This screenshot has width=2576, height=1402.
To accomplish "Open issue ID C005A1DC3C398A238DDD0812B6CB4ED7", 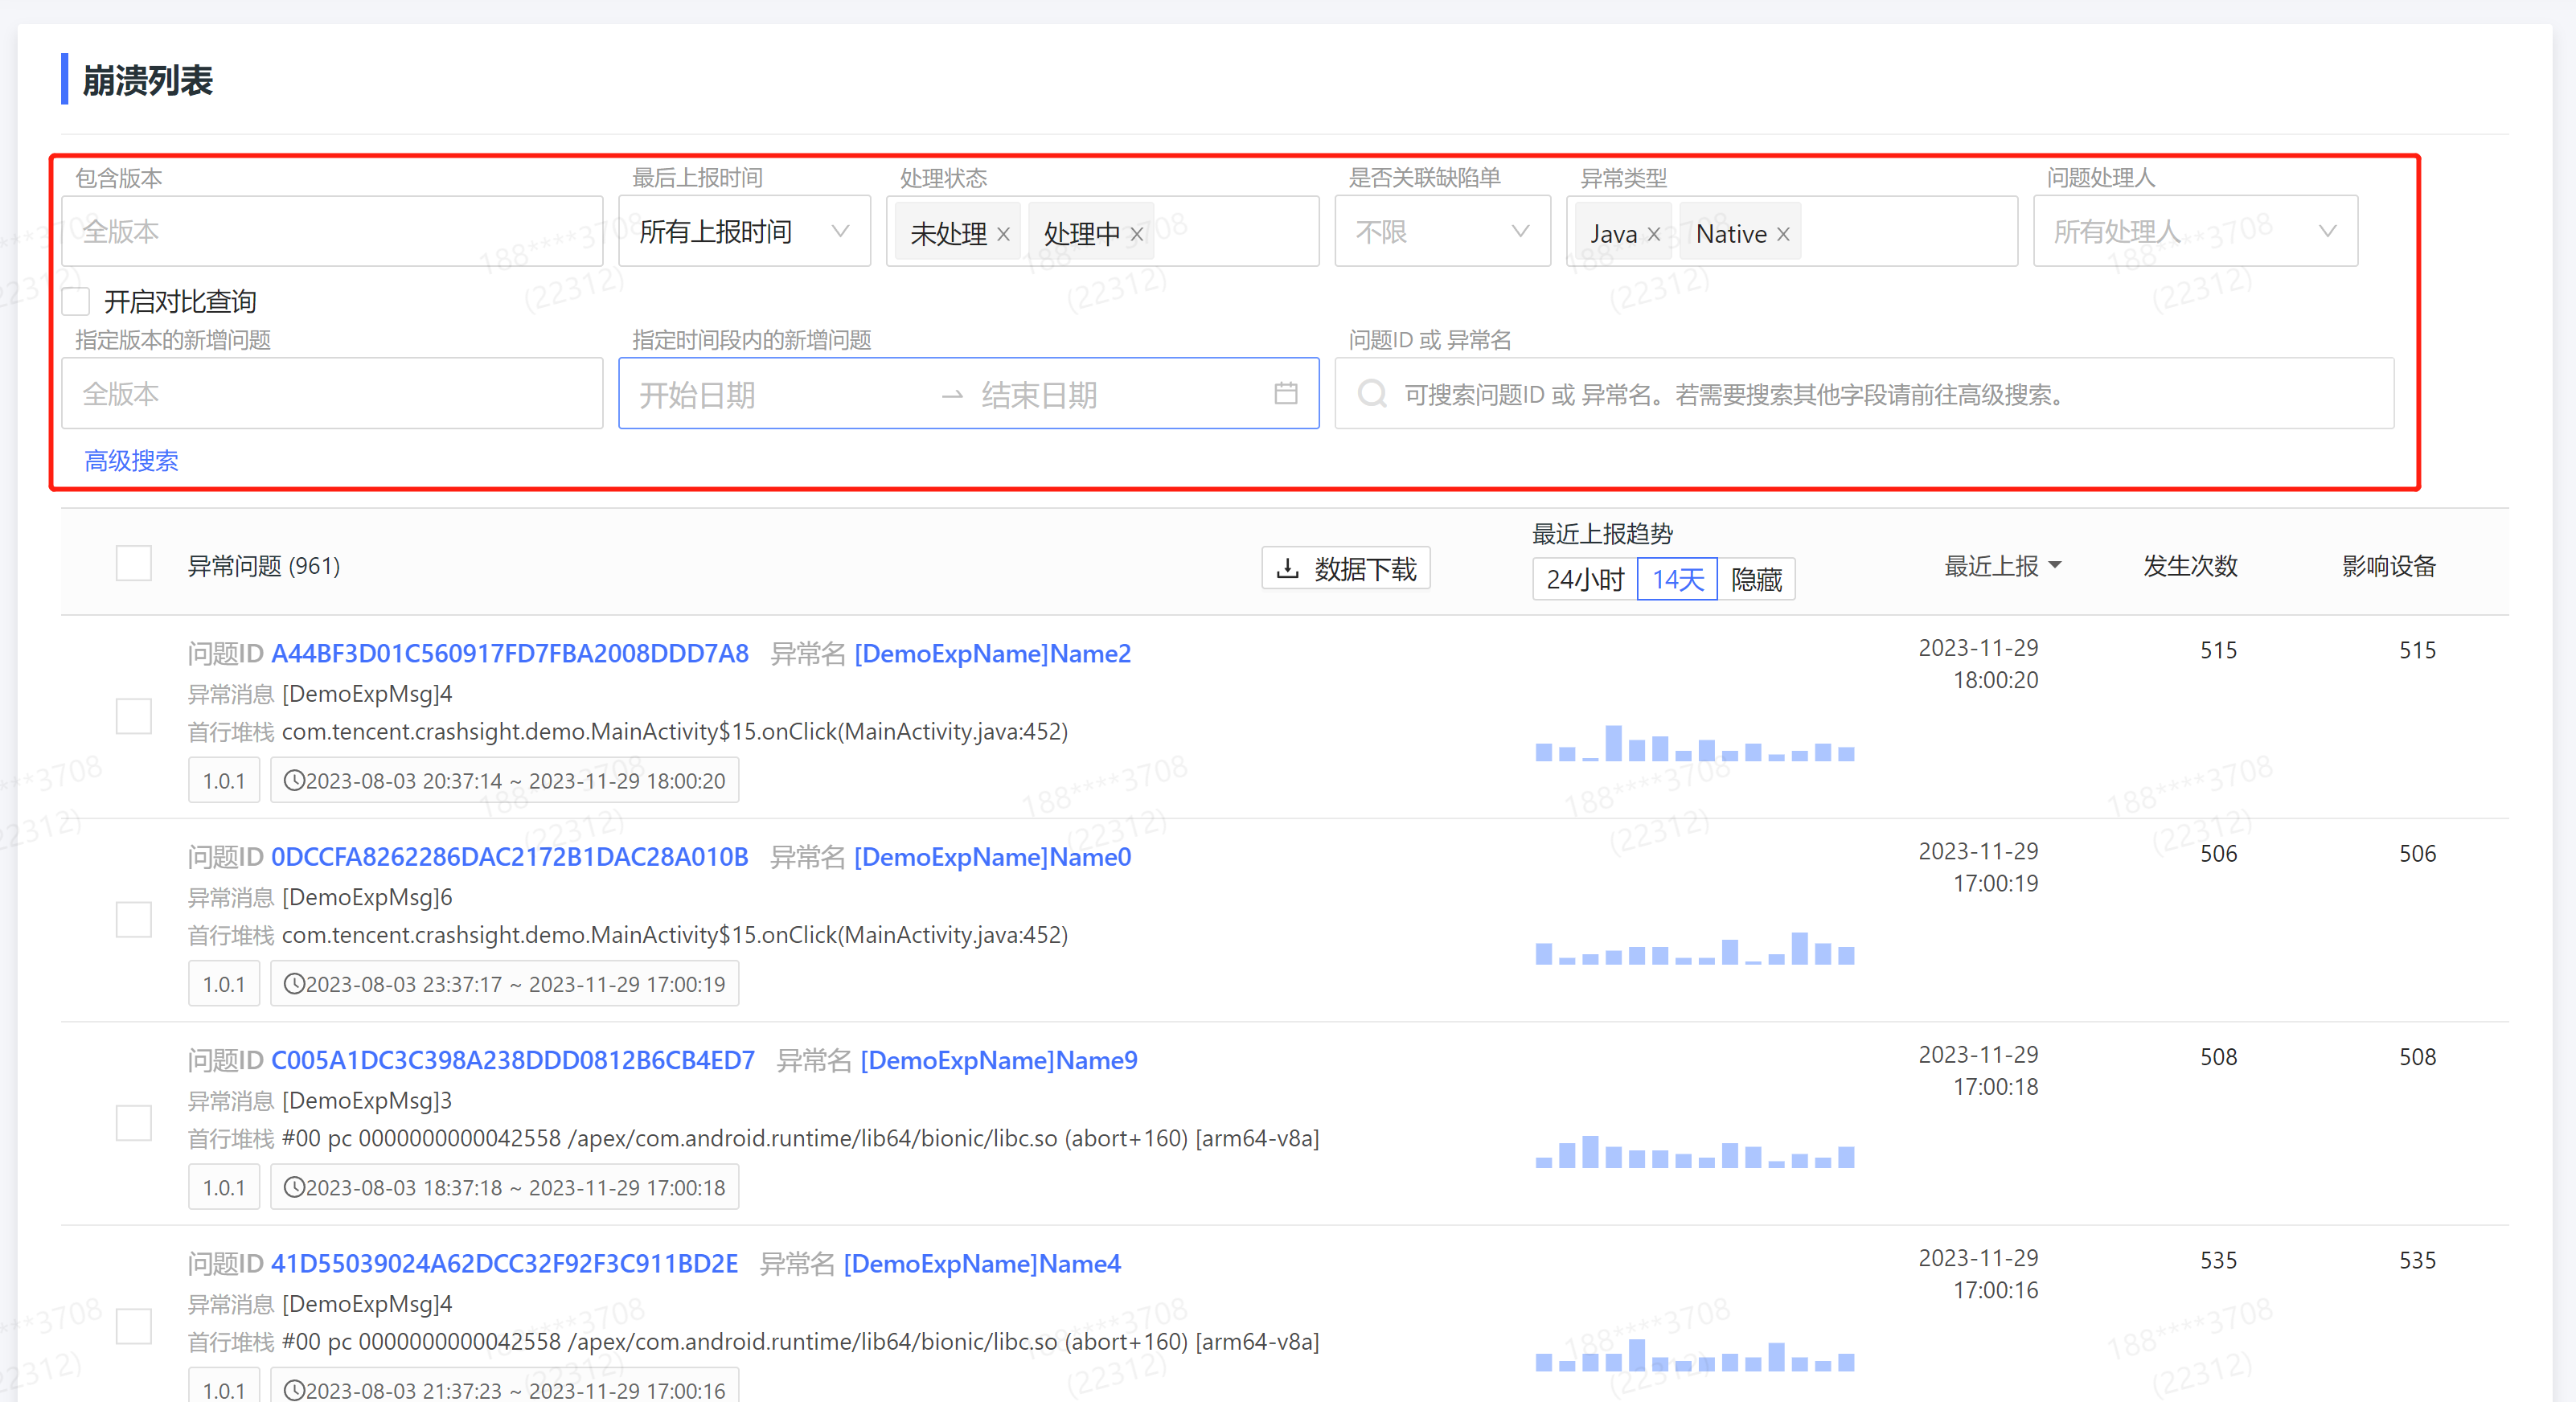I will coord(513,1059).
